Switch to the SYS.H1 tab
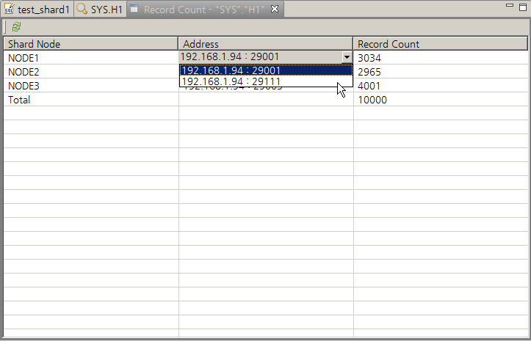Viewport: 531px width, 341px height. point(106,10)
